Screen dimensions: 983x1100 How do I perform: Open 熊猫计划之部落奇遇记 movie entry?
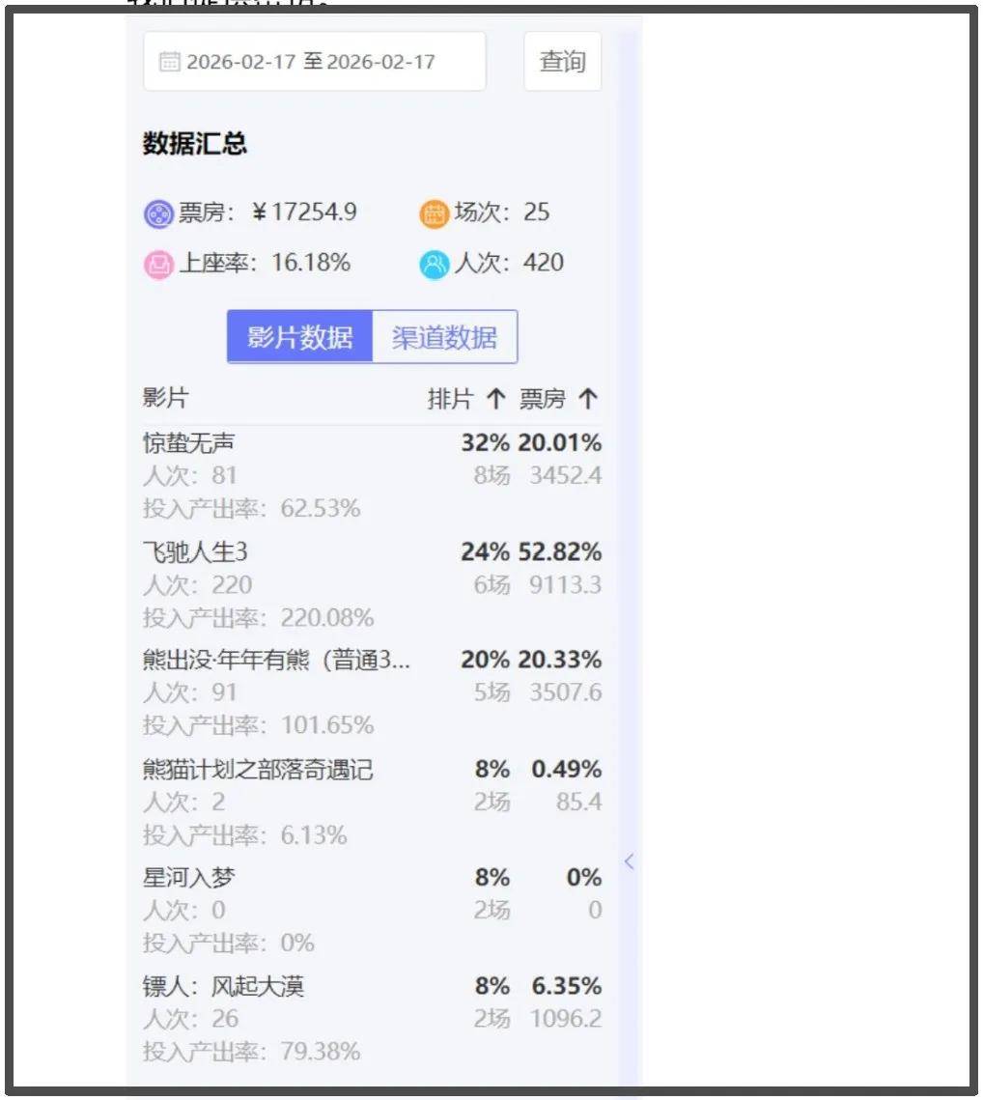point(258,770)
